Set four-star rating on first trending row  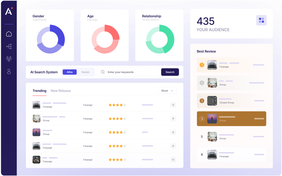click(121, 105)
